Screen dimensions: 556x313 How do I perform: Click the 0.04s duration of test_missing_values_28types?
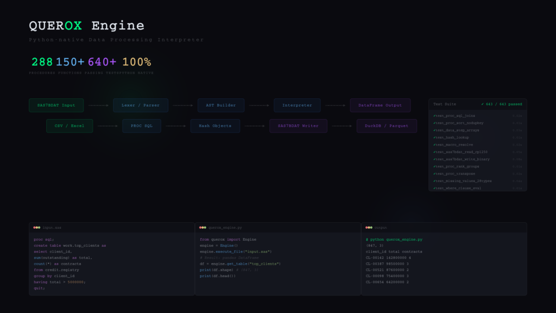tap(517, 181)
